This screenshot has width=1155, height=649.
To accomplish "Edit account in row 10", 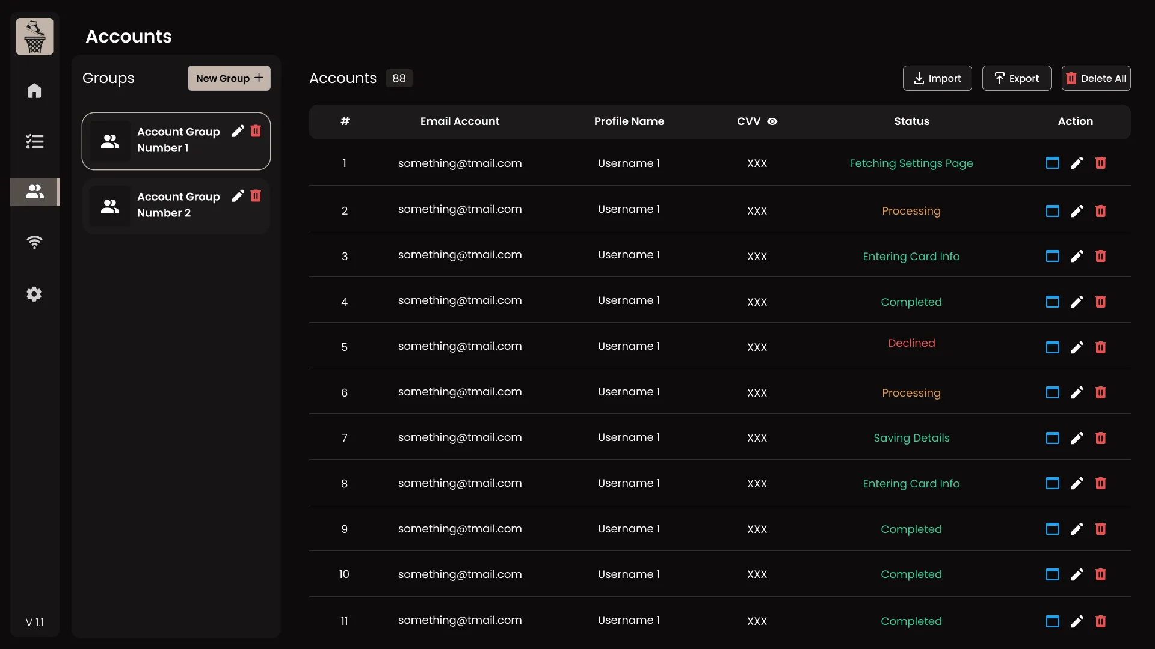I will click(1077, 574).
